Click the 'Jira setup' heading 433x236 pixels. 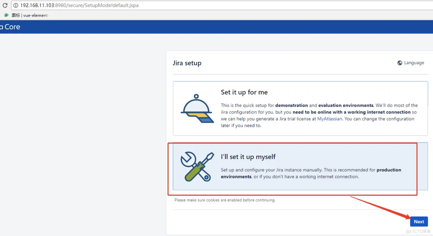[187, 63]
